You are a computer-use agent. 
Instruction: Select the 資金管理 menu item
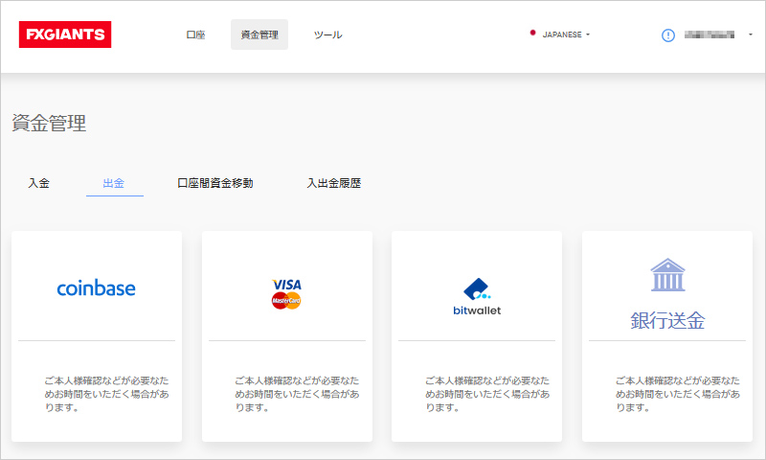(x=259, y=34)
